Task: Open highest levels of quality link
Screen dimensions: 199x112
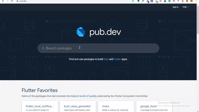Action: tap(84, 96)
